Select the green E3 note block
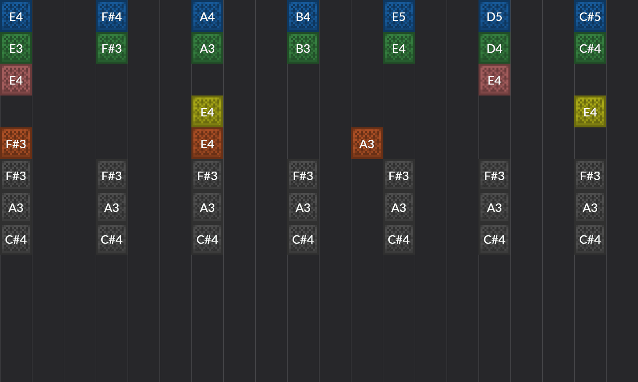This screenshot has height=382, width=638. coord(16,48)
